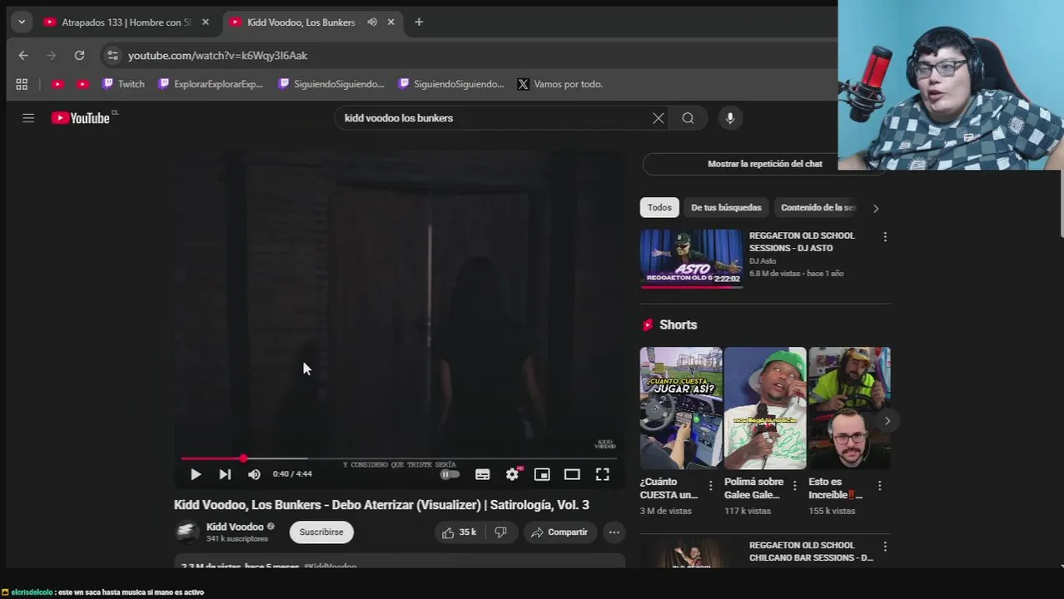Select the De tus búsquedas chip

[x=726, y=208]
